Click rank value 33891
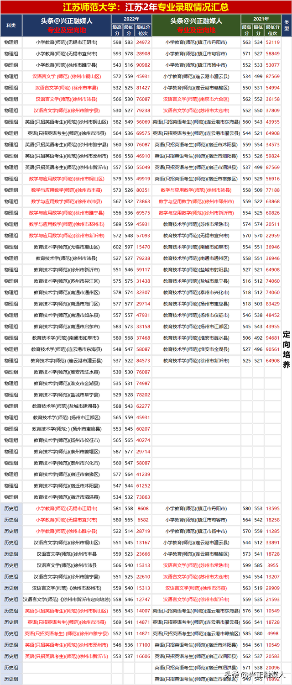The width and height of the screenshot is (292, 685). tap(273, 543)
